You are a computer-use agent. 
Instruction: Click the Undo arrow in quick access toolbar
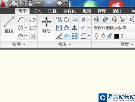coord(38,3)
